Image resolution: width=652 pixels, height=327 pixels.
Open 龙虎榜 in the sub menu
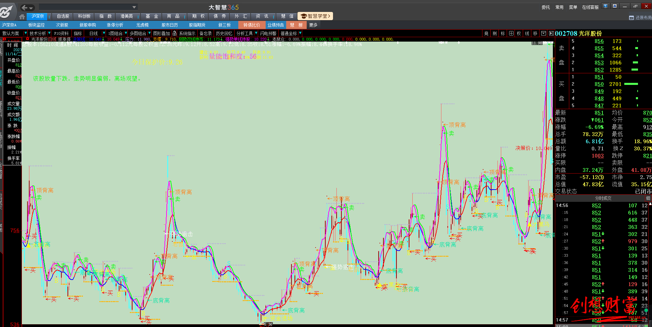click(142, 25)
